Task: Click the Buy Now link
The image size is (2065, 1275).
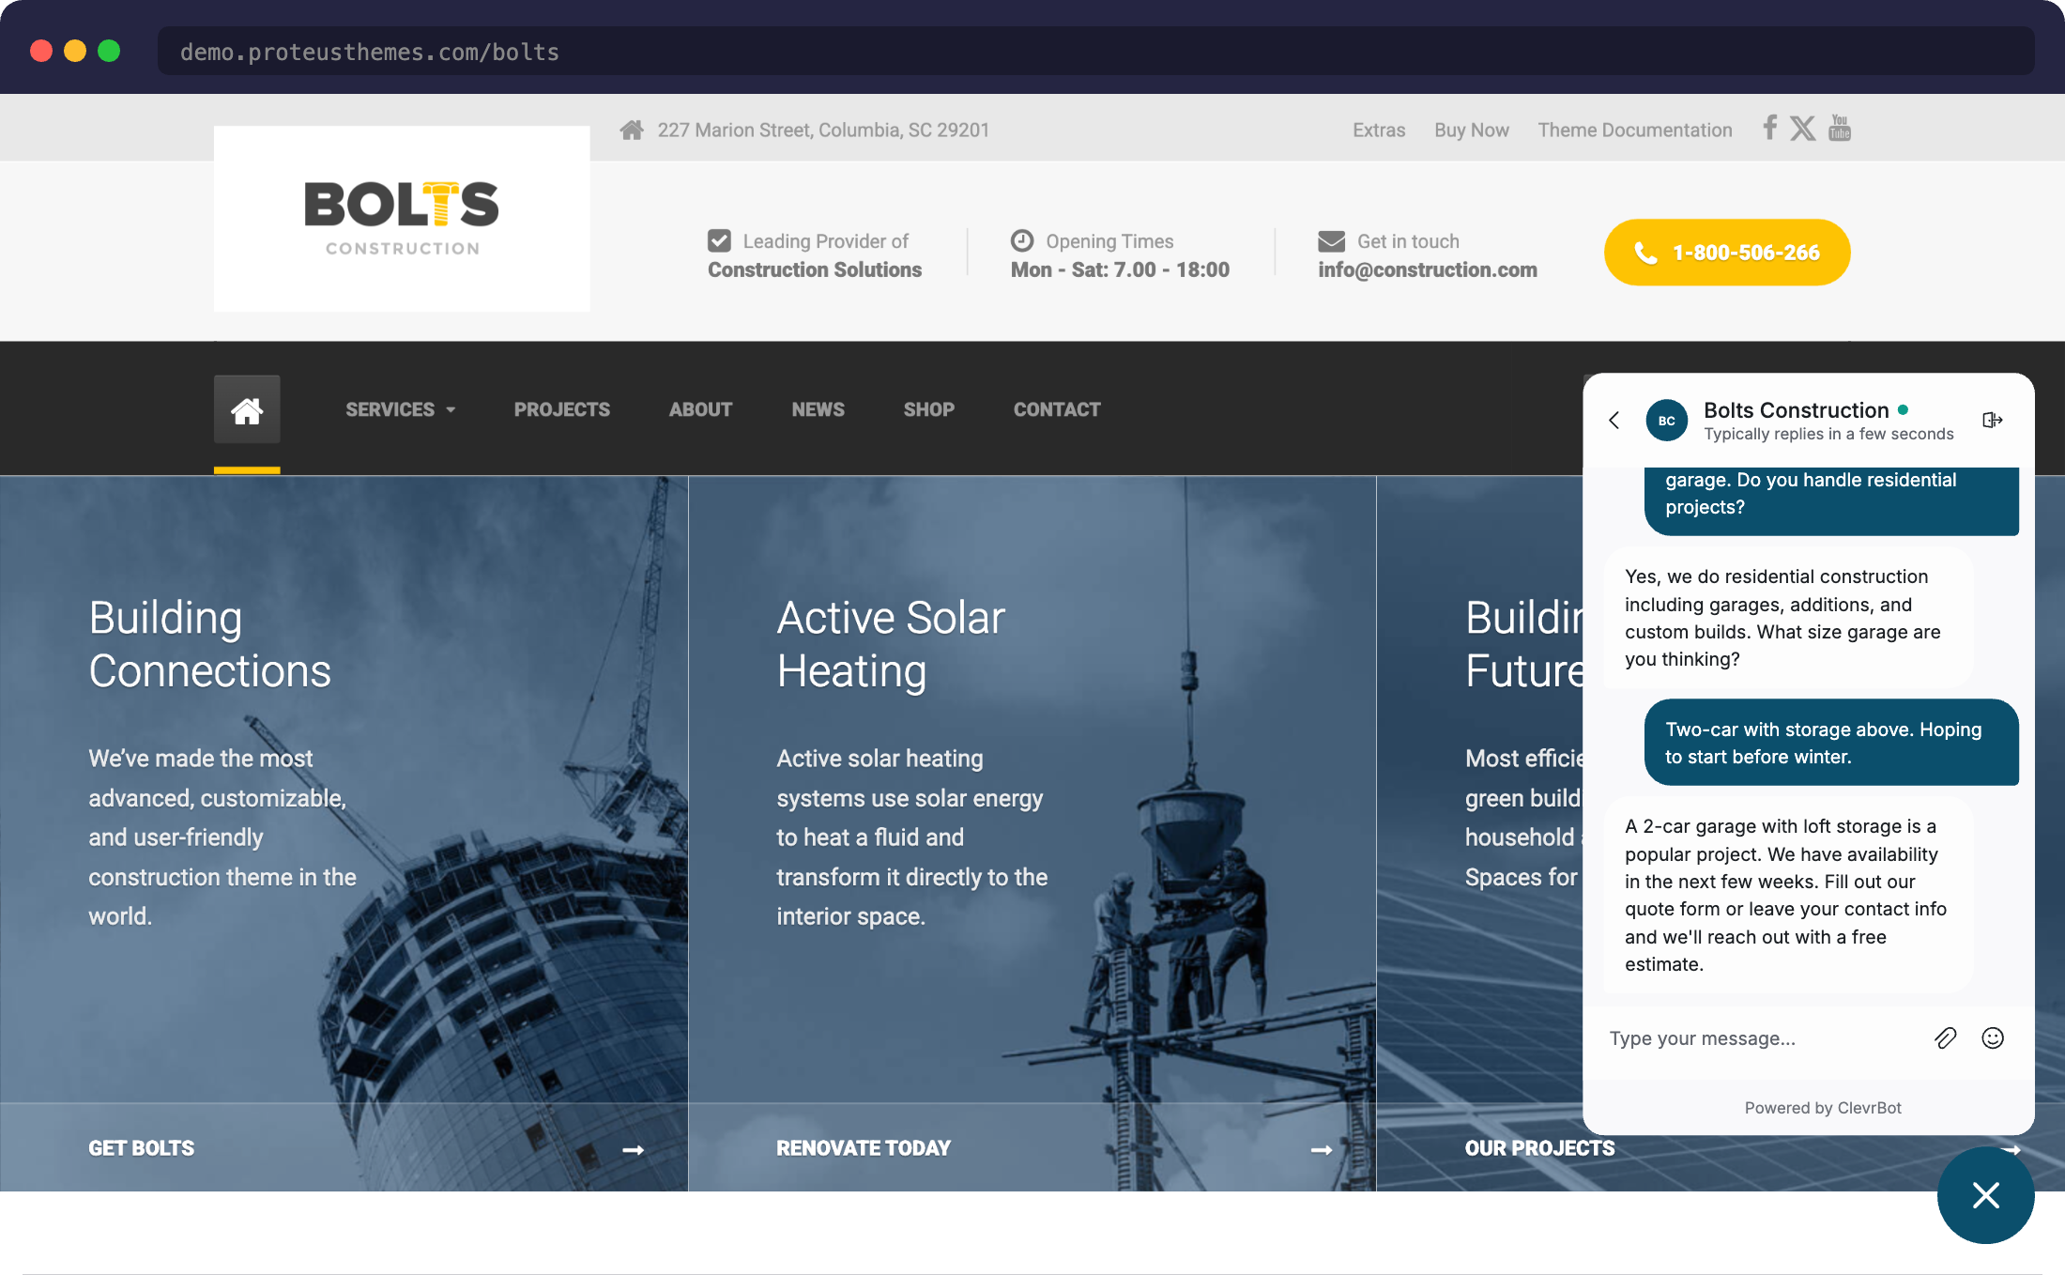Action: point(1471,130)
